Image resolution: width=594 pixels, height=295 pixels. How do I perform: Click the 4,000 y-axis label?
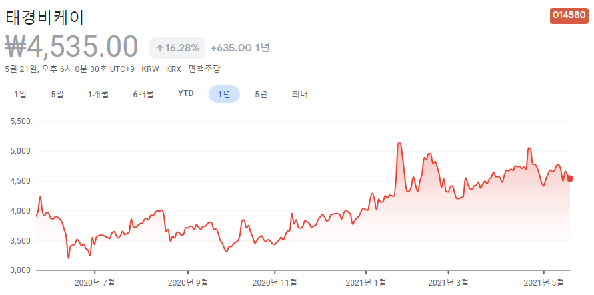tap(21, 211)
